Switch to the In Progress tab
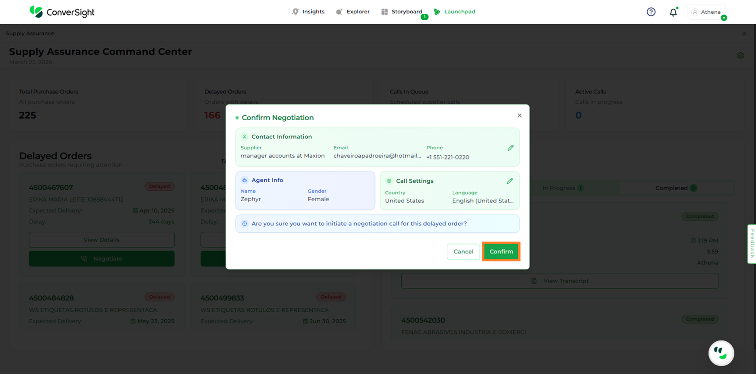 coord(563,188)
